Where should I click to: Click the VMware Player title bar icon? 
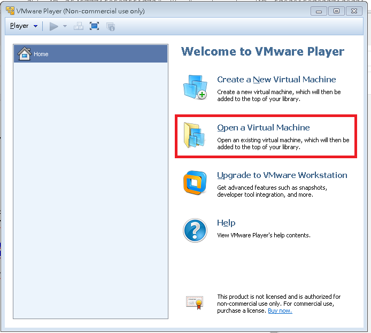[10, 11]
